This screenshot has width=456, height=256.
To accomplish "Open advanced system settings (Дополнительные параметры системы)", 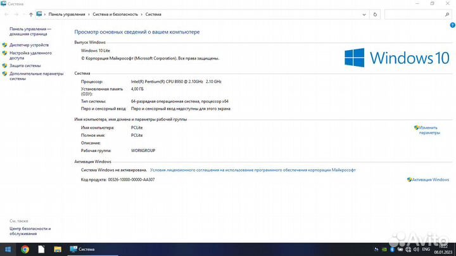I will tap(36, 76).
